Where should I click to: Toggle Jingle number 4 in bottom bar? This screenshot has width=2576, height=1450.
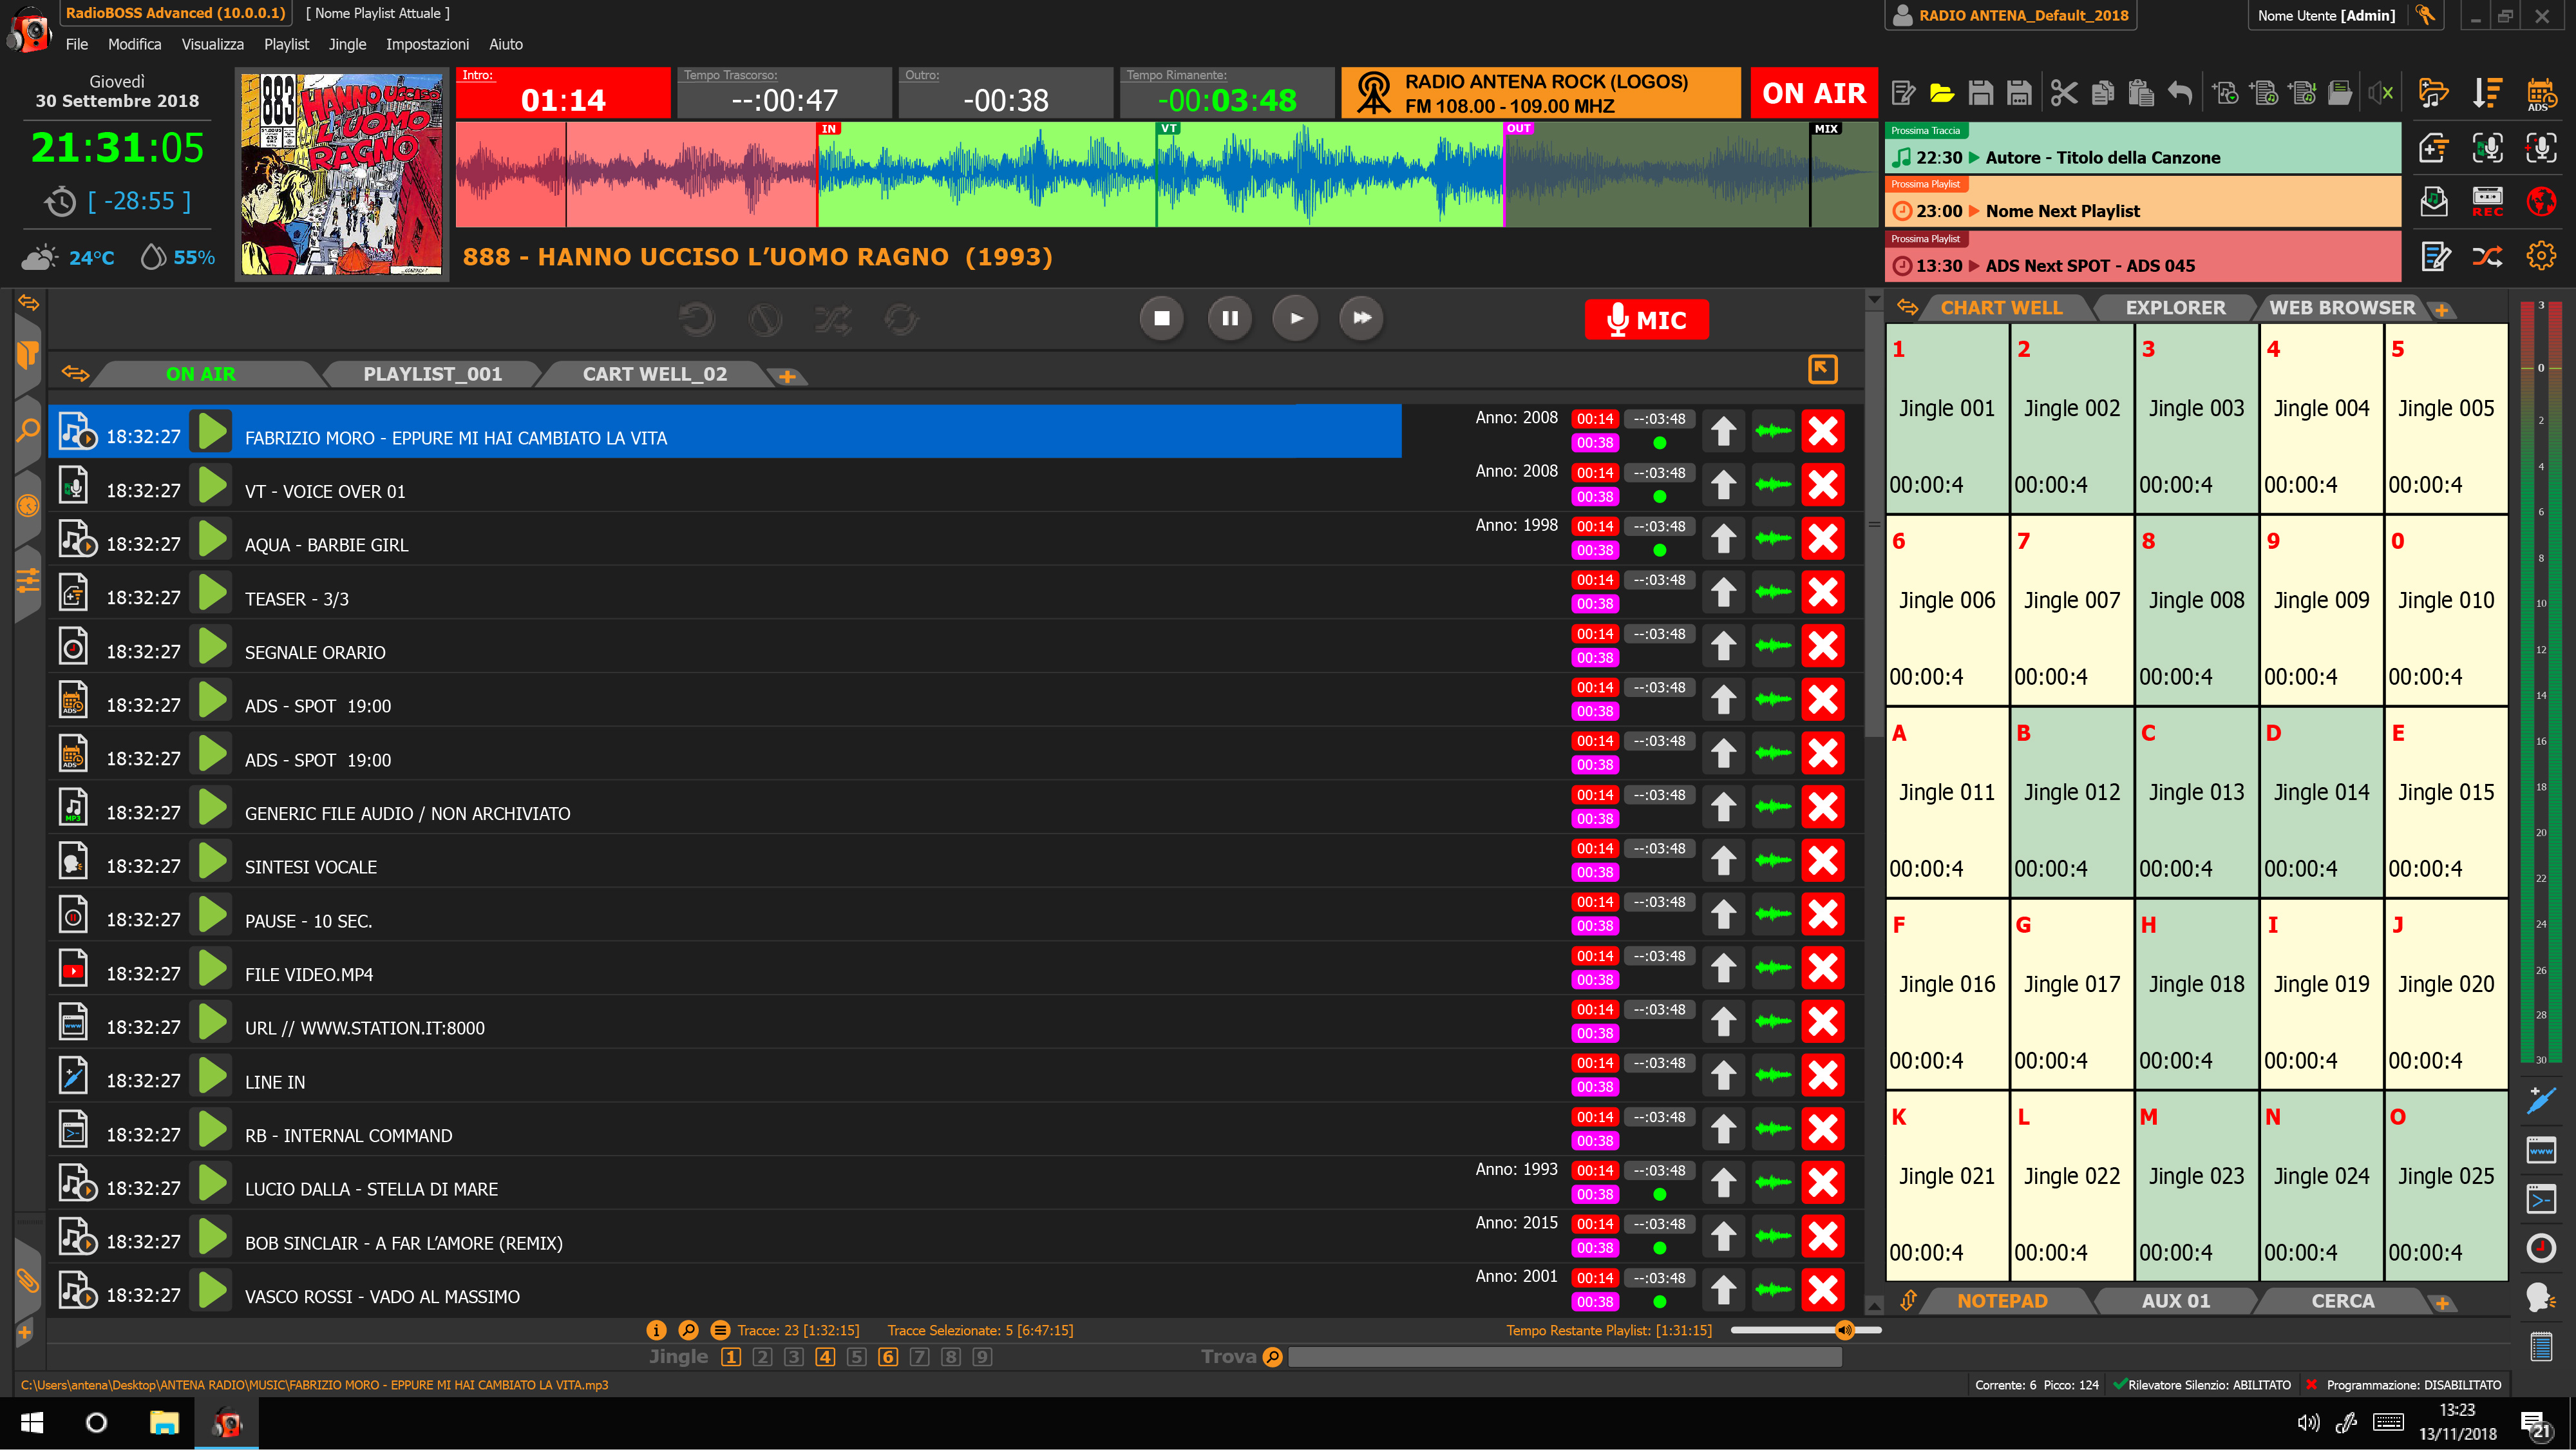[825, 1357]
